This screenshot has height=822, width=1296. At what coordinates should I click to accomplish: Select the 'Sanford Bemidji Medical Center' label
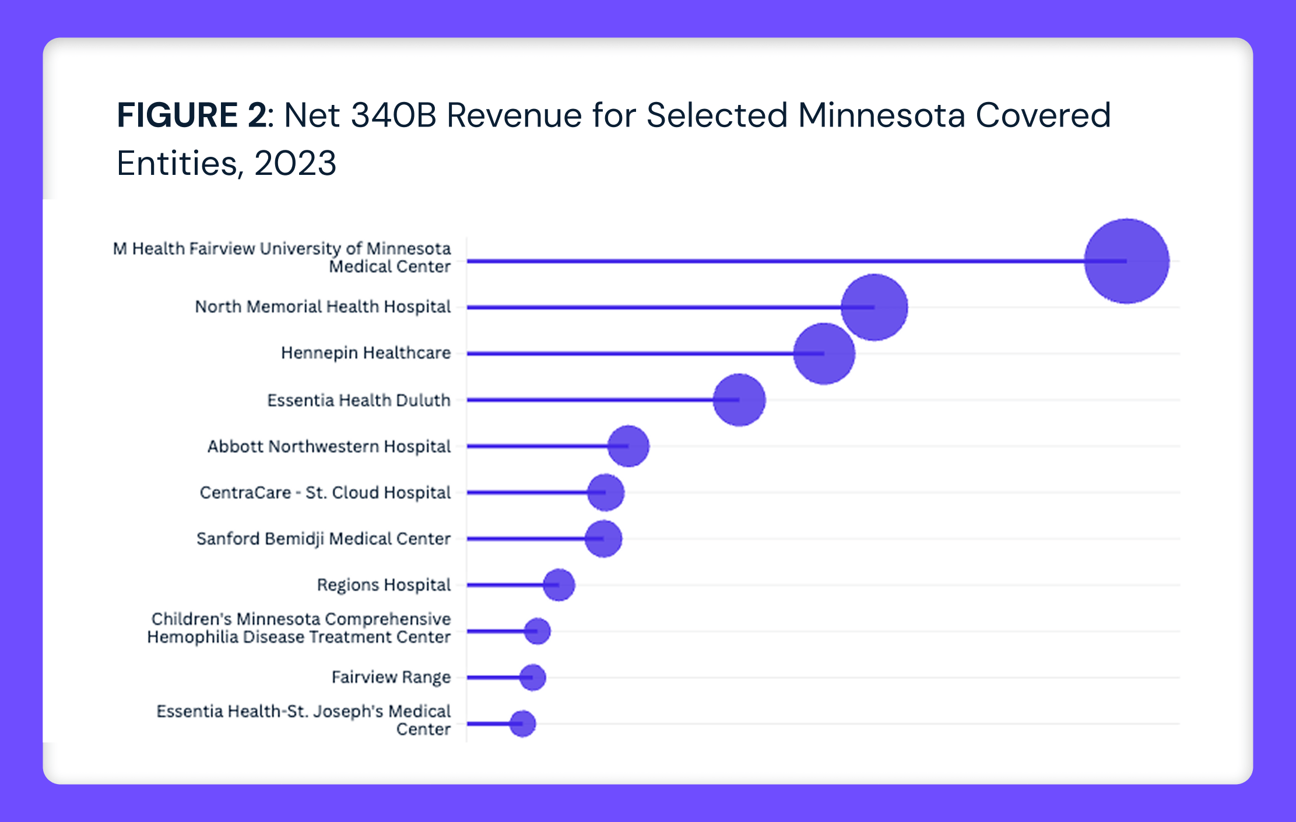coord(324,539)
